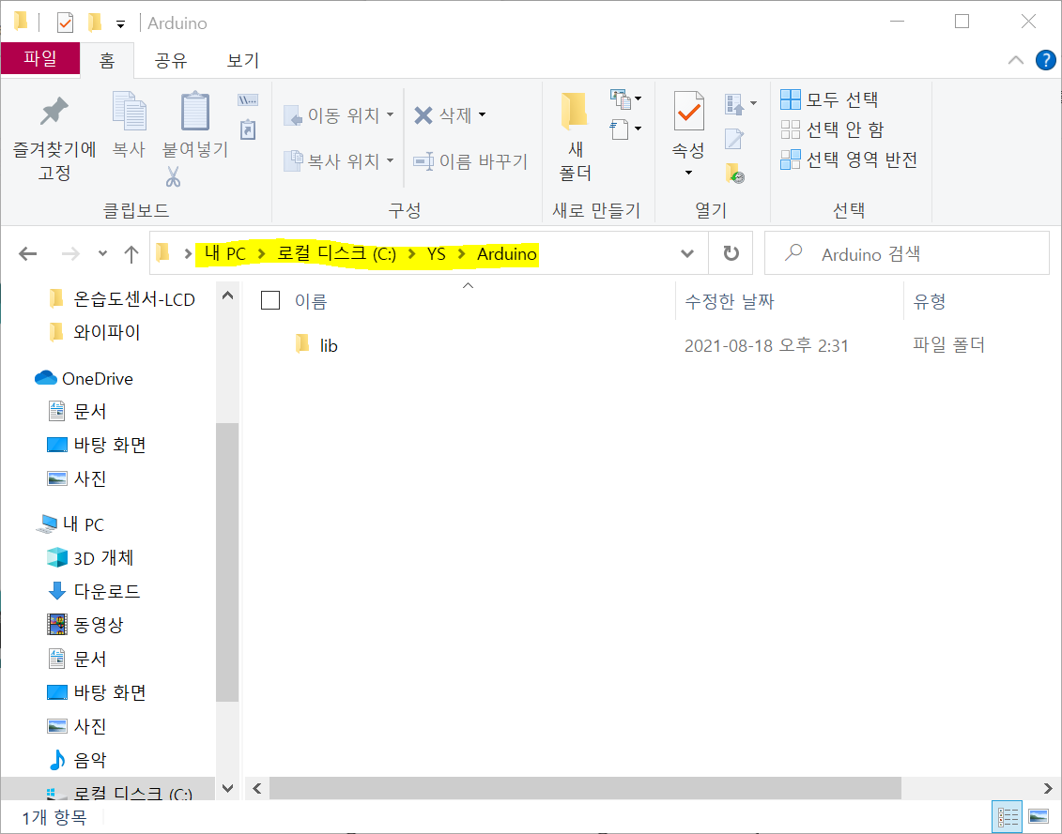Click the Edit pencil icon in ribbon
Screen dimensions: 1062x834
point(734,139)
